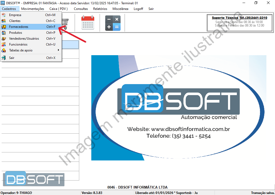Image resolution: width=275 pixels, height=195 pixels.
Task: Select Vendedores/Usuários from Cadastros menu
Action: [24, 39]
